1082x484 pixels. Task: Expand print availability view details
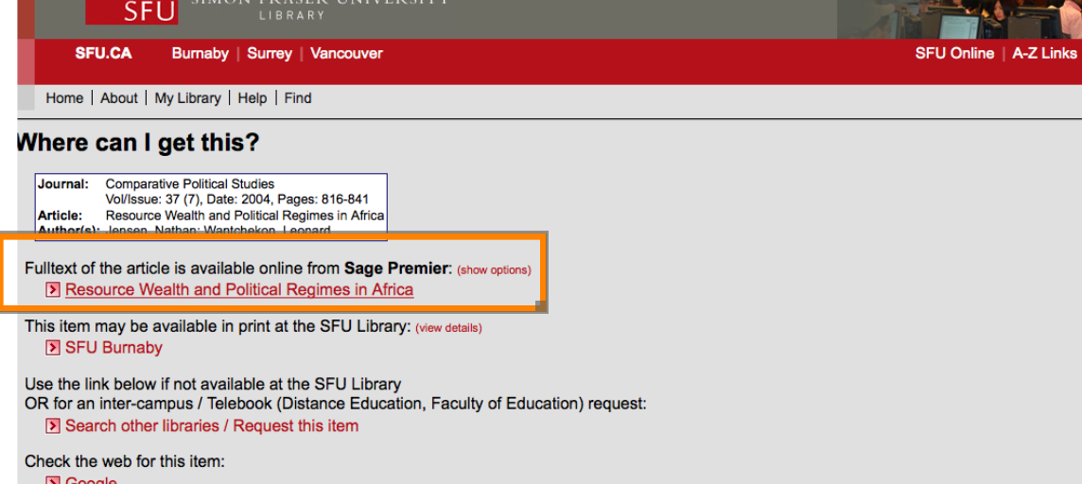tap(449, 328)
